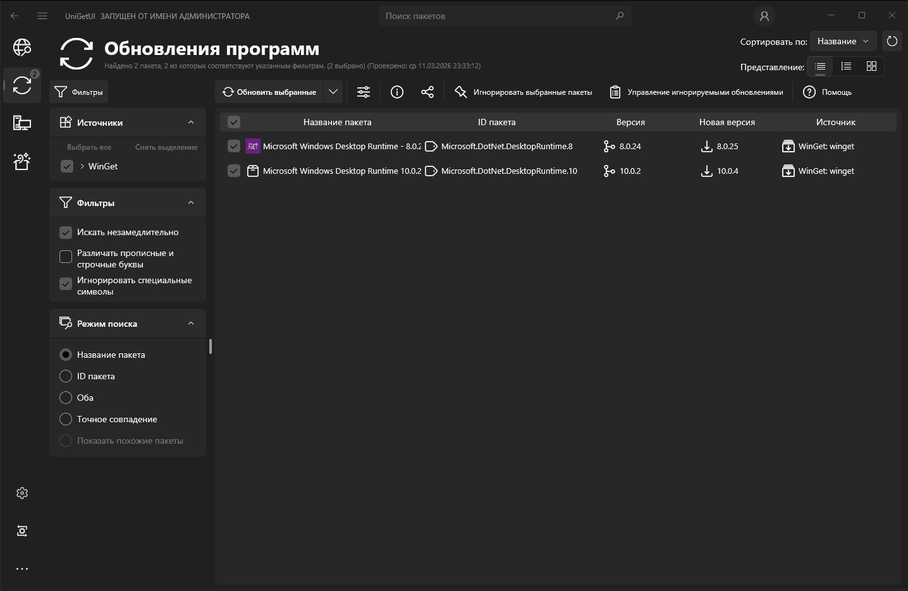Click the 'Новая версия' column header
The image size is (908, 591).
click(x=727, y=122)
